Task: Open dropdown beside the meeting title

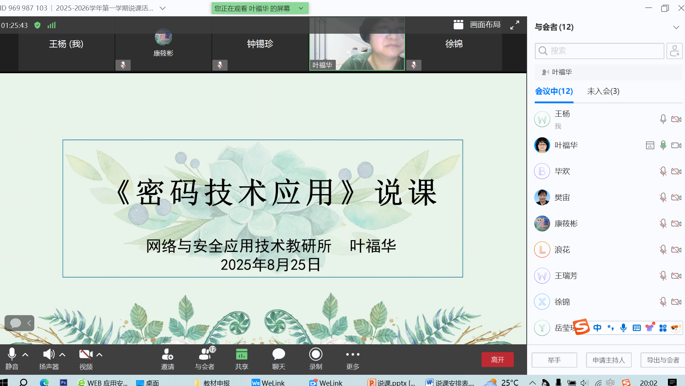Action: (163, 8)
